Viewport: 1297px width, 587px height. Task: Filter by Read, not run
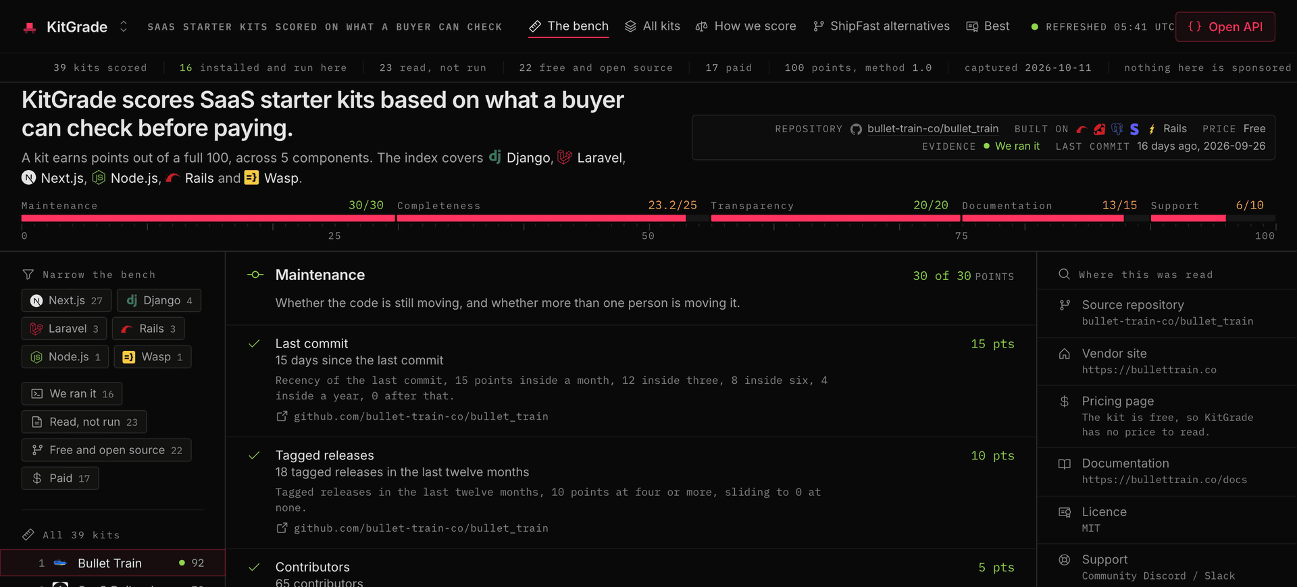(84, 422)
